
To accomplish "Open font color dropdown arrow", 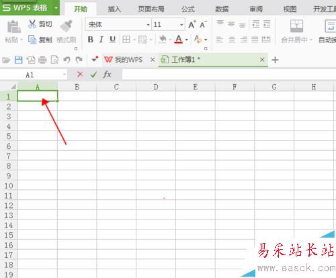I will click(187, 40).
